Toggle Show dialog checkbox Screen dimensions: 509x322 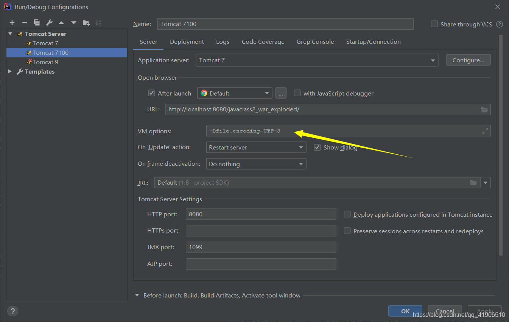[x=318, y=148]
